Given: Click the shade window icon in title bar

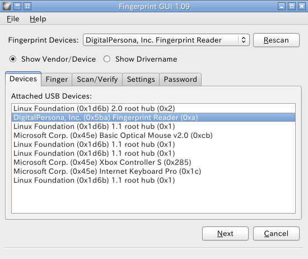Looking at the screenshot, I should pos(17,6).
